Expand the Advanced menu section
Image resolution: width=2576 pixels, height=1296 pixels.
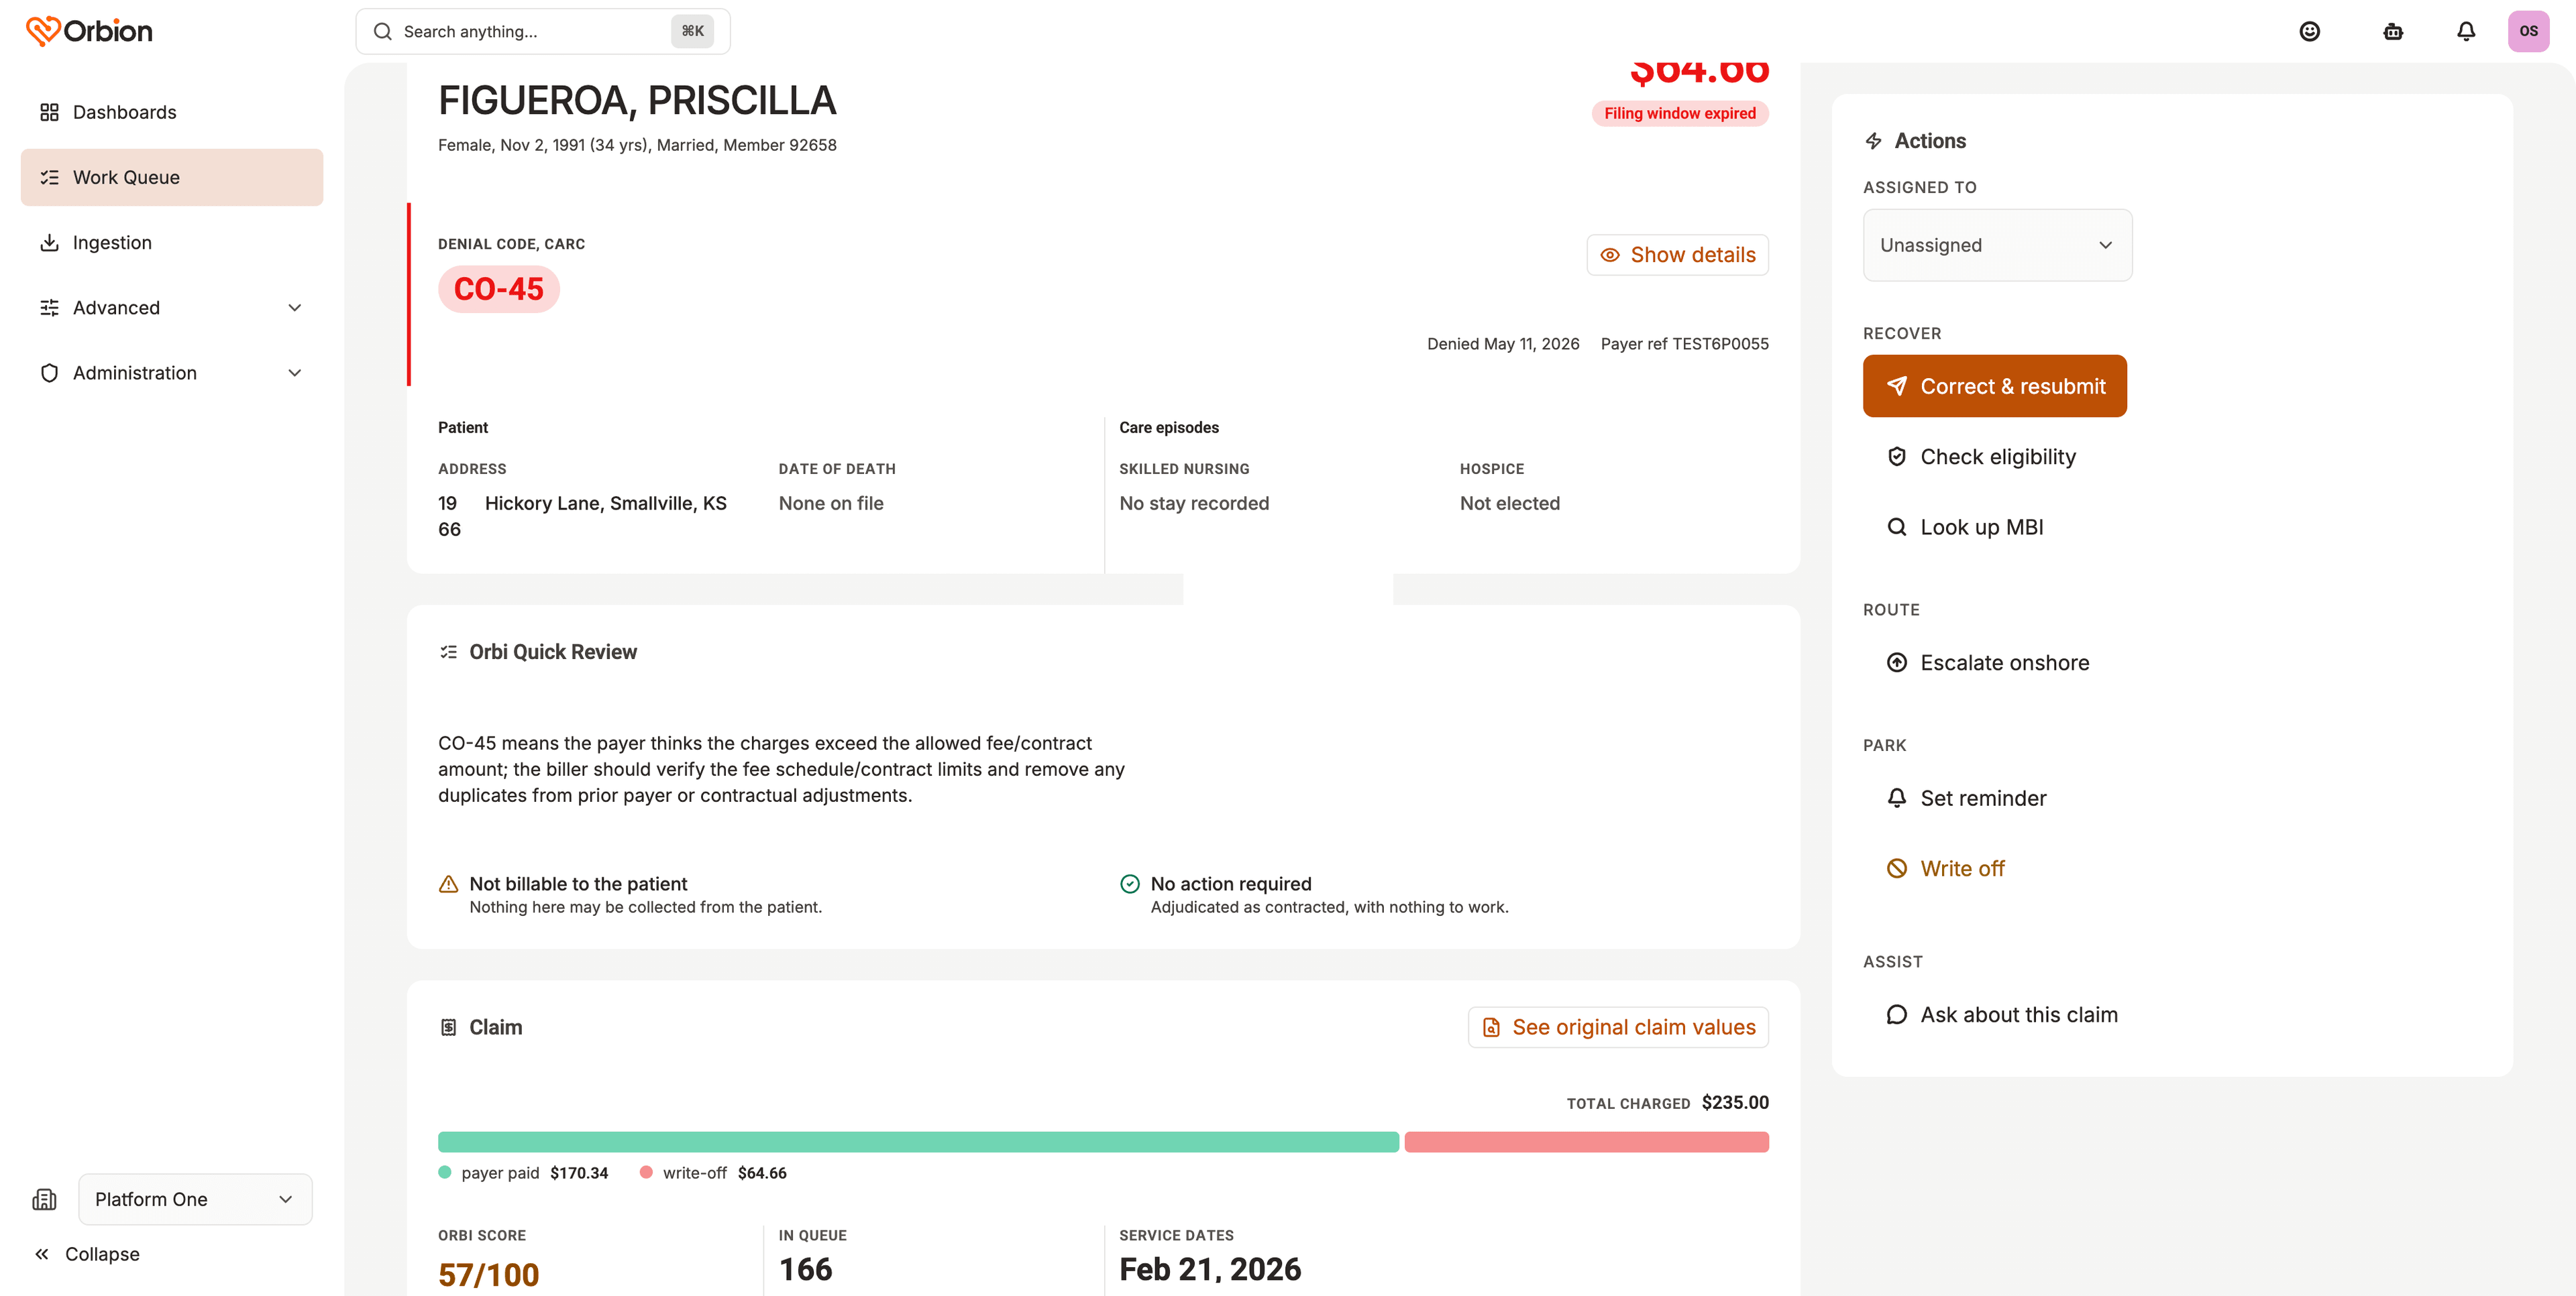(171, 308)
